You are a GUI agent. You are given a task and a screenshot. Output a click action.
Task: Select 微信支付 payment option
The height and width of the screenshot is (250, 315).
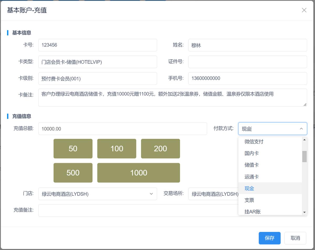[x=254, y=141]
